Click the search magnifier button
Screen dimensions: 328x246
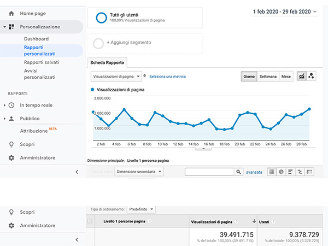[x=238, y=172]
